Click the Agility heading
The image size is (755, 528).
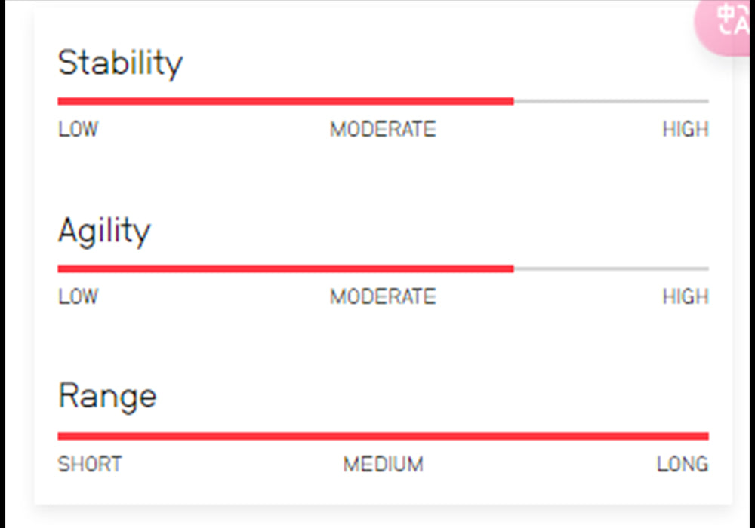point(104,231)
